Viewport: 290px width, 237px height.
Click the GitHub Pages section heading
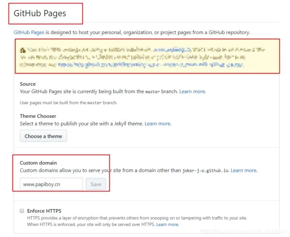coord(40,13)
